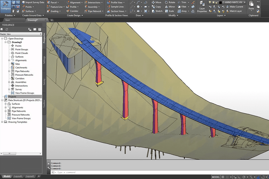
Task: Click the MODEL status bar button
Action: point(216,177)
